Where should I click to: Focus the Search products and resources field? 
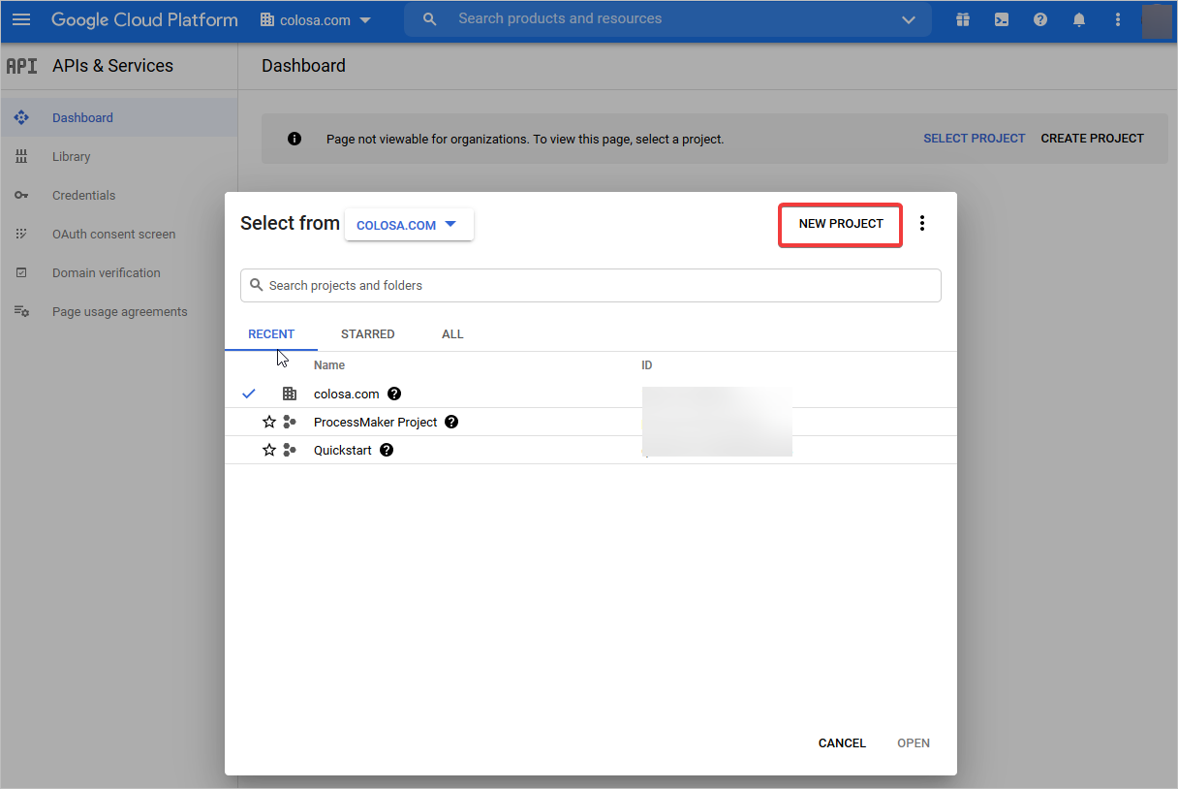click(x=668, y=19)
